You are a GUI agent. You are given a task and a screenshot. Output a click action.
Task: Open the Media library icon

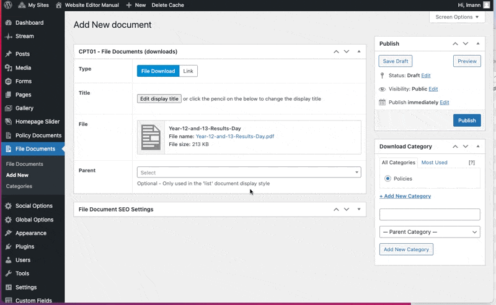(8, 68)
